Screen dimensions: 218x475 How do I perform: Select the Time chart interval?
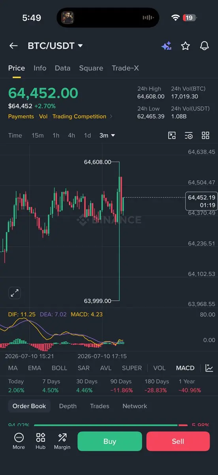15,135
